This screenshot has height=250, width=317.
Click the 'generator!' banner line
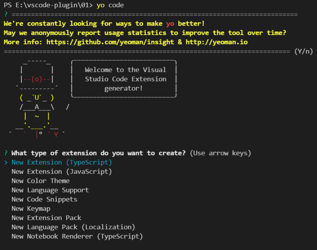(x=124, y=88)
